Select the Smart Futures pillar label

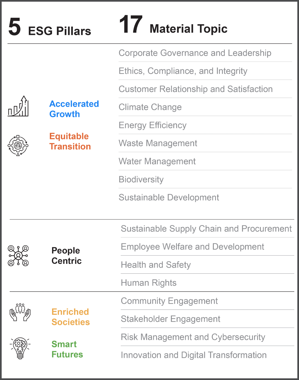pos(67,349)
